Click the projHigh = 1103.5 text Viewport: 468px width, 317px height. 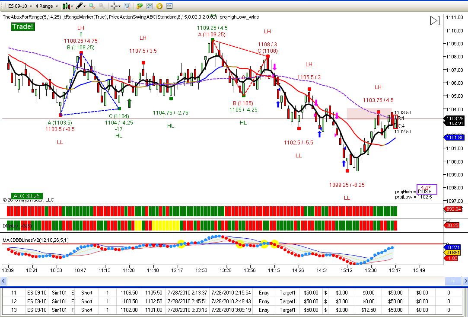point(413,192)
